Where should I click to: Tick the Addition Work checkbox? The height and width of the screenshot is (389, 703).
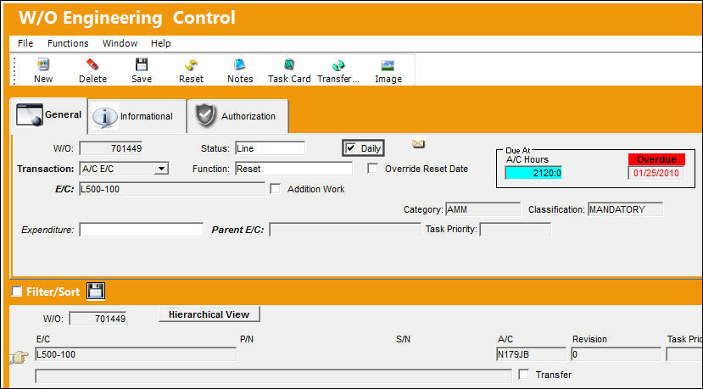pos(275,189)
